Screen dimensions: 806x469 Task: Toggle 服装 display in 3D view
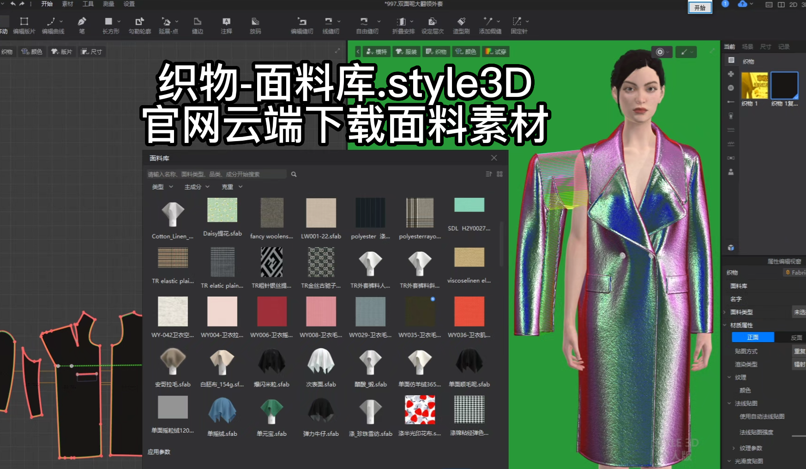pos(406,52)
